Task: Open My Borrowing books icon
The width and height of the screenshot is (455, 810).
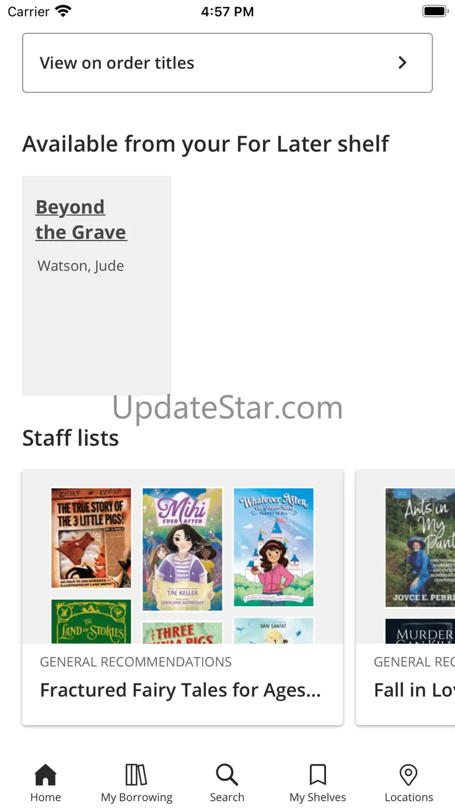Action: coord(136,775)
